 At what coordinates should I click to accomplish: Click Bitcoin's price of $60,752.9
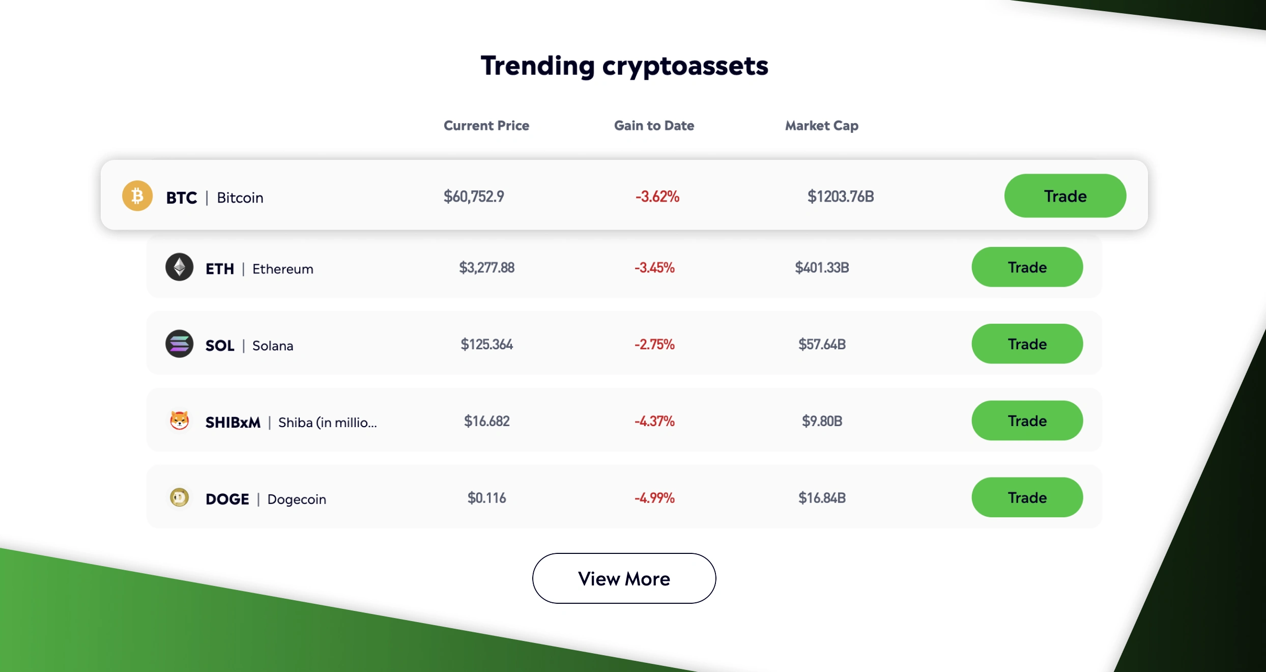point(474,197)
